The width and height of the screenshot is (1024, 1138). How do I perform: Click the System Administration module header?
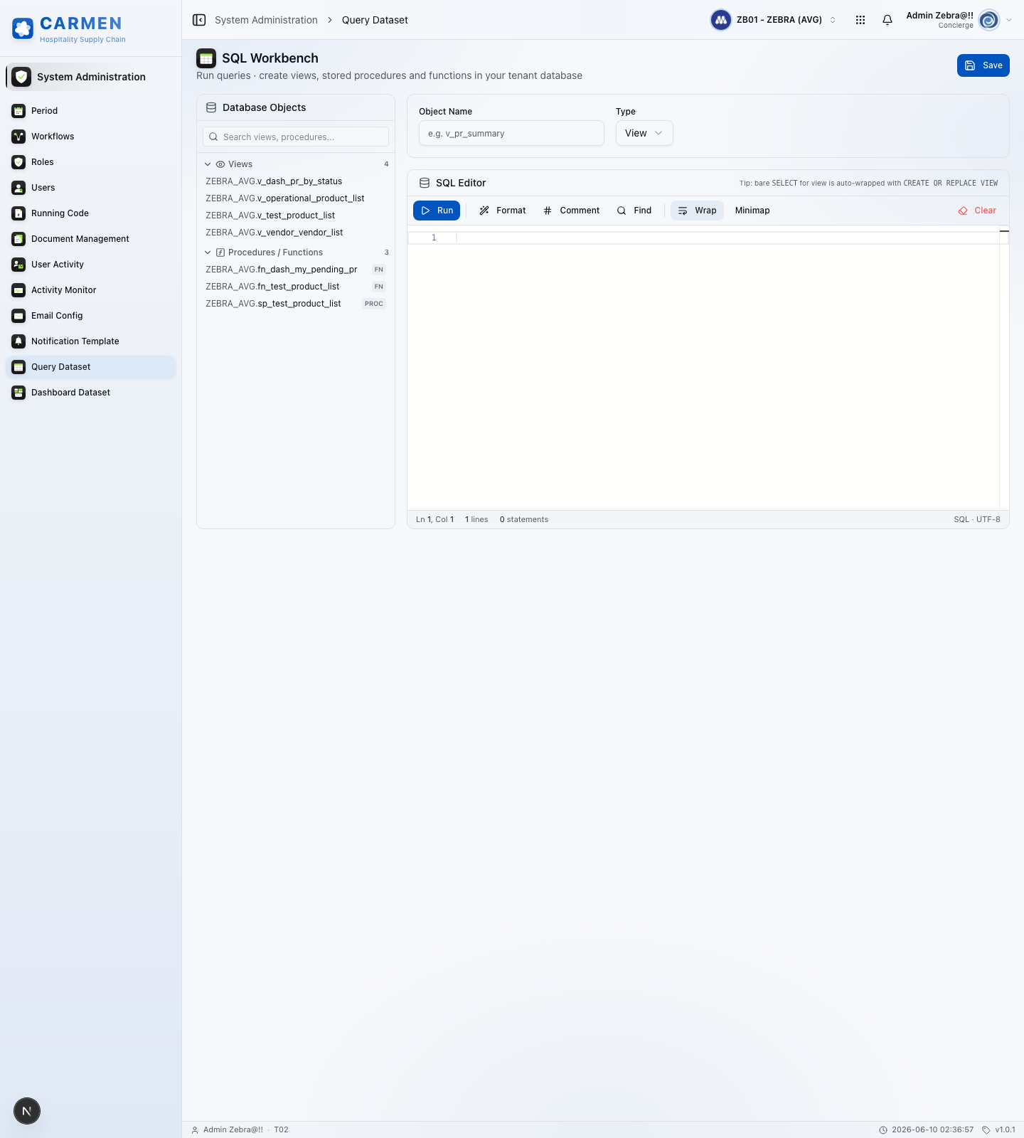click(91, 77)
